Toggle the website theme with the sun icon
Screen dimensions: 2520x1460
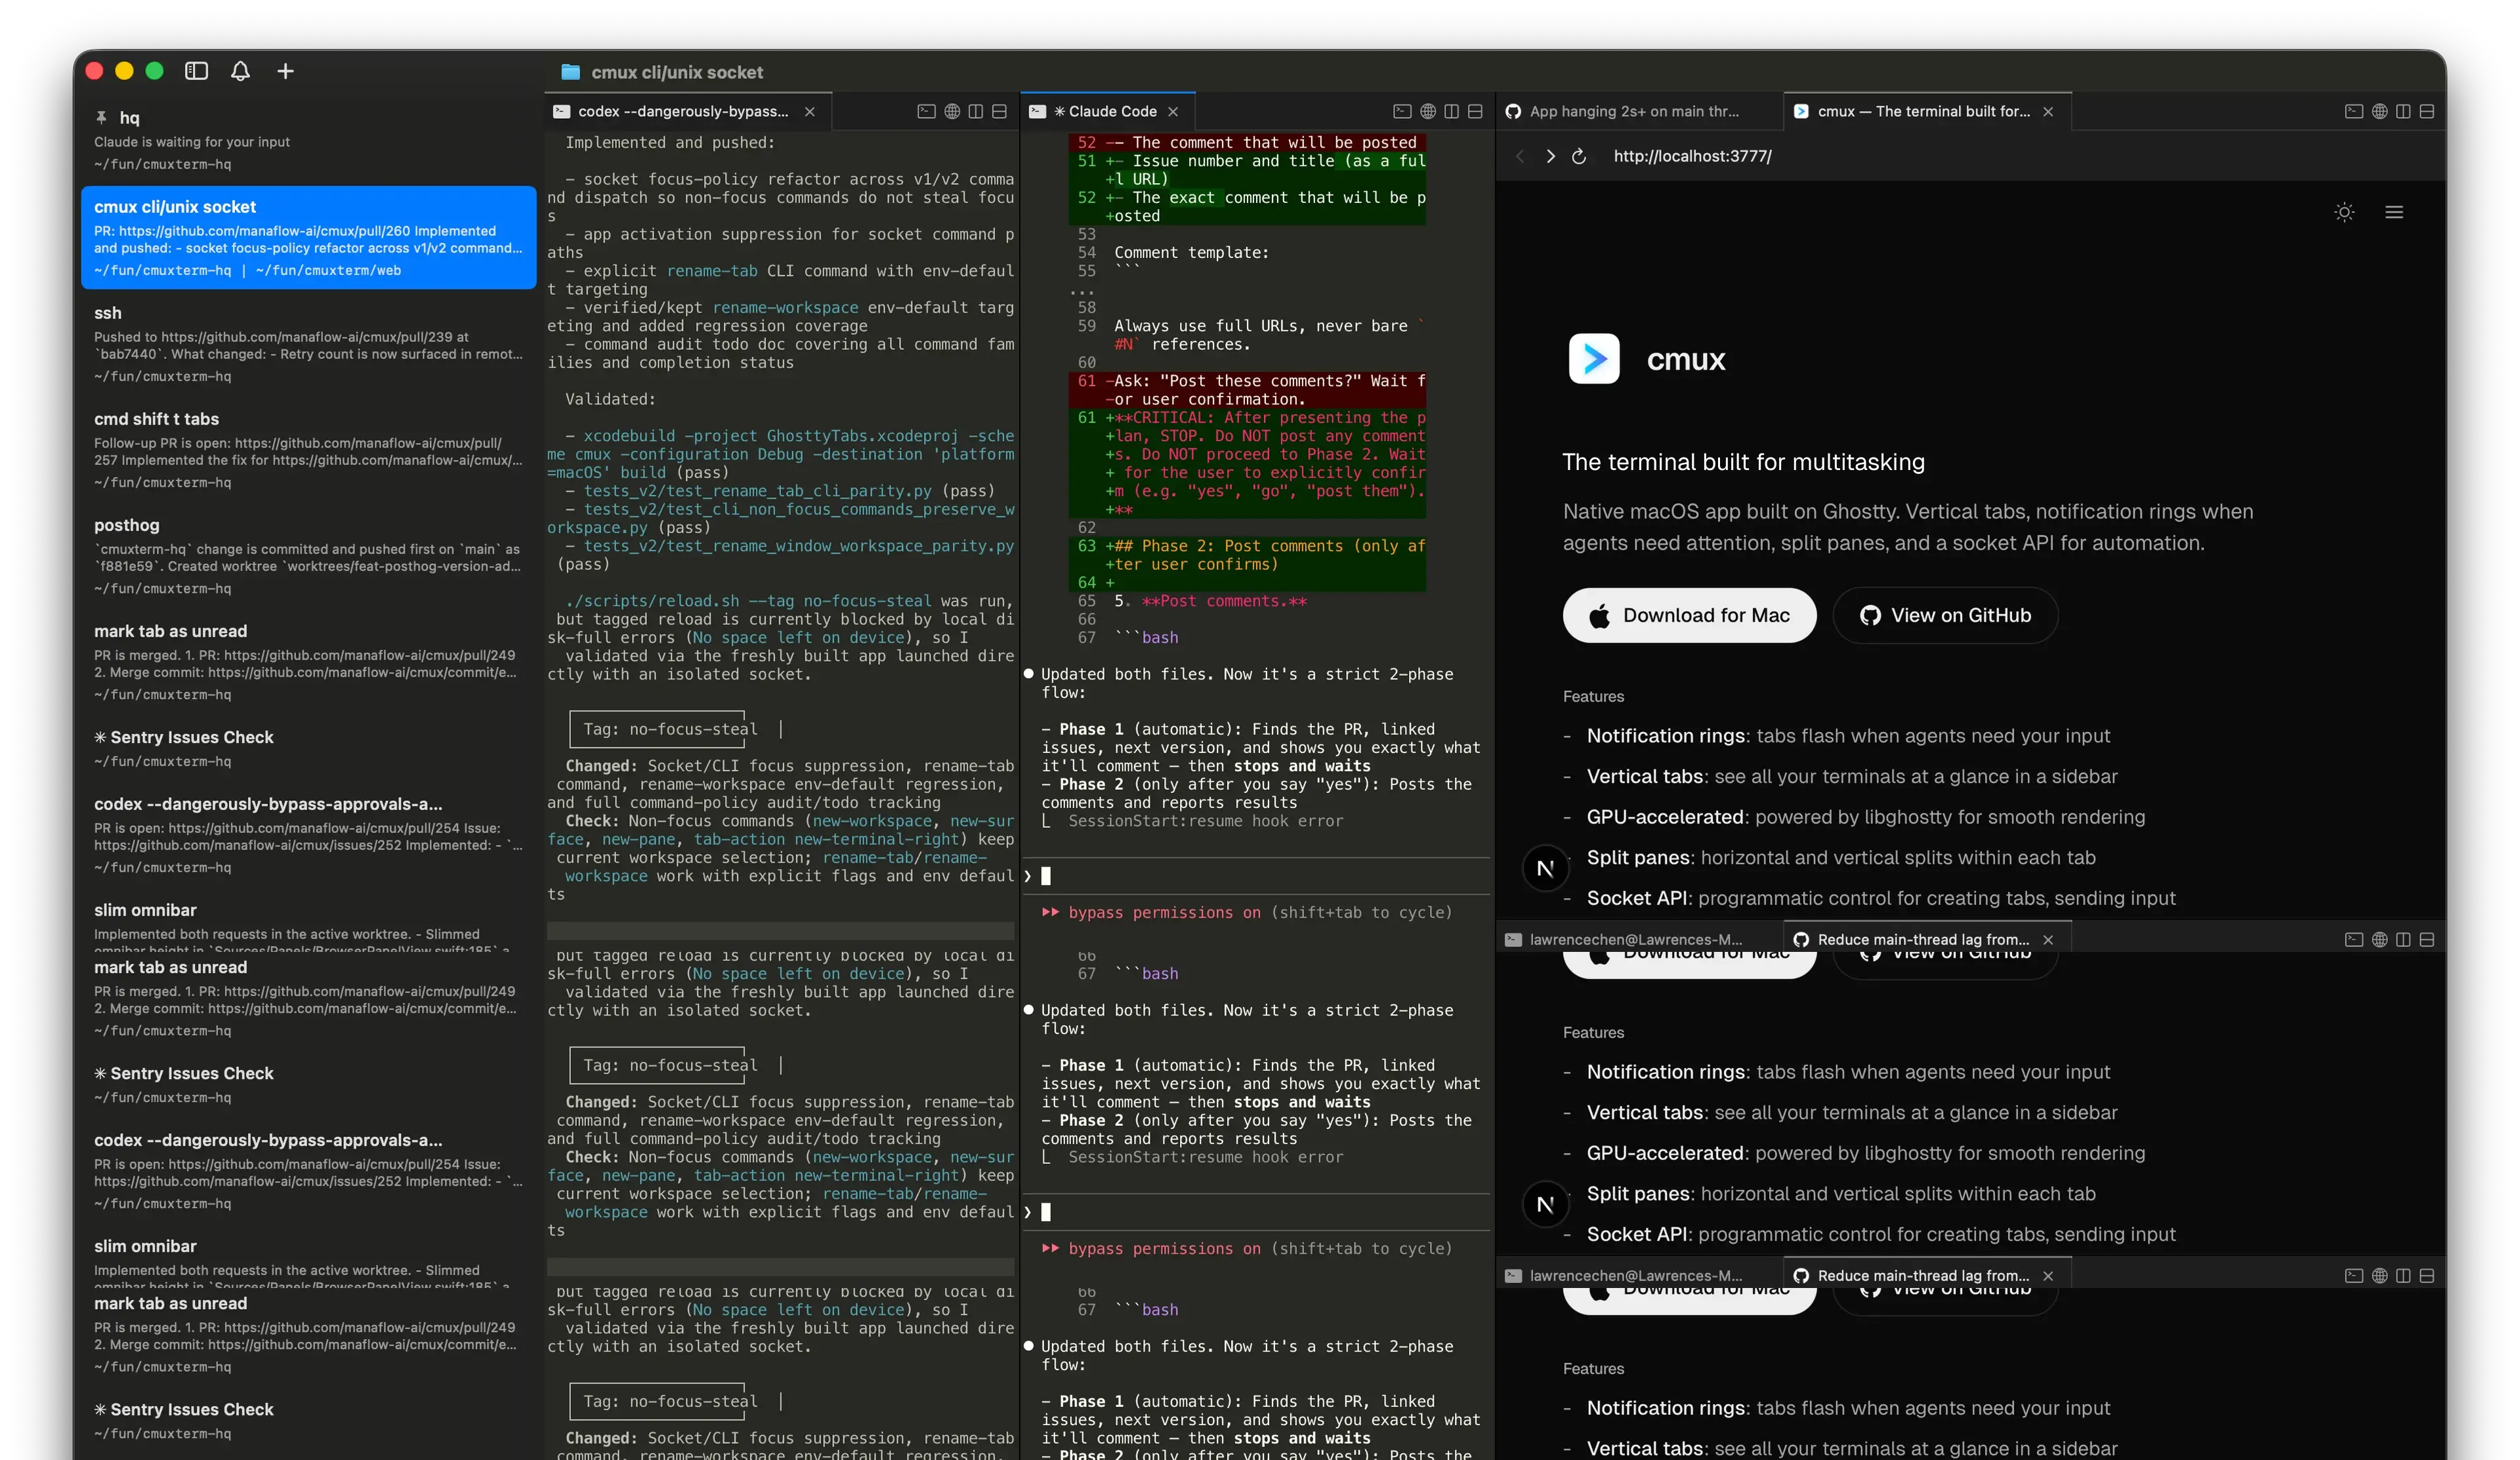click(x=2344, y=212)
